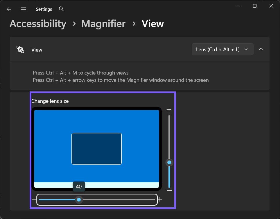Screen dimensions: 280x219
Task: Minimize the Settings window
Action: tap(238, 6)
